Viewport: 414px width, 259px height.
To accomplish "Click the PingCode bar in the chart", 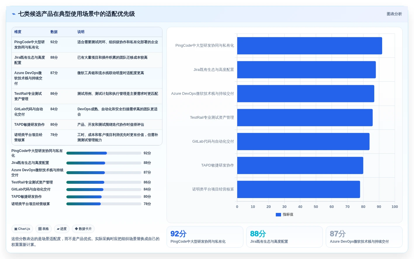I will [309, 46].
